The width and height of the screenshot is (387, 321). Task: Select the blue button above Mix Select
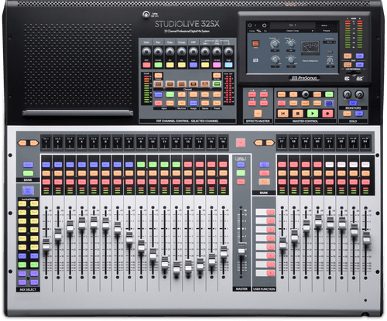28,190
